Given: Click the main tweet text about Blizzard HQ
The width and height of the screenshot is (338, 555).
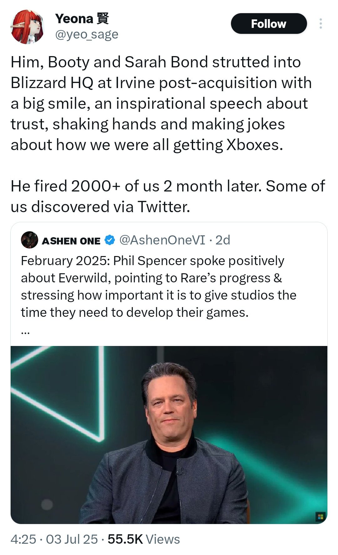Looking at the screenshot, I should coord(161,103).
